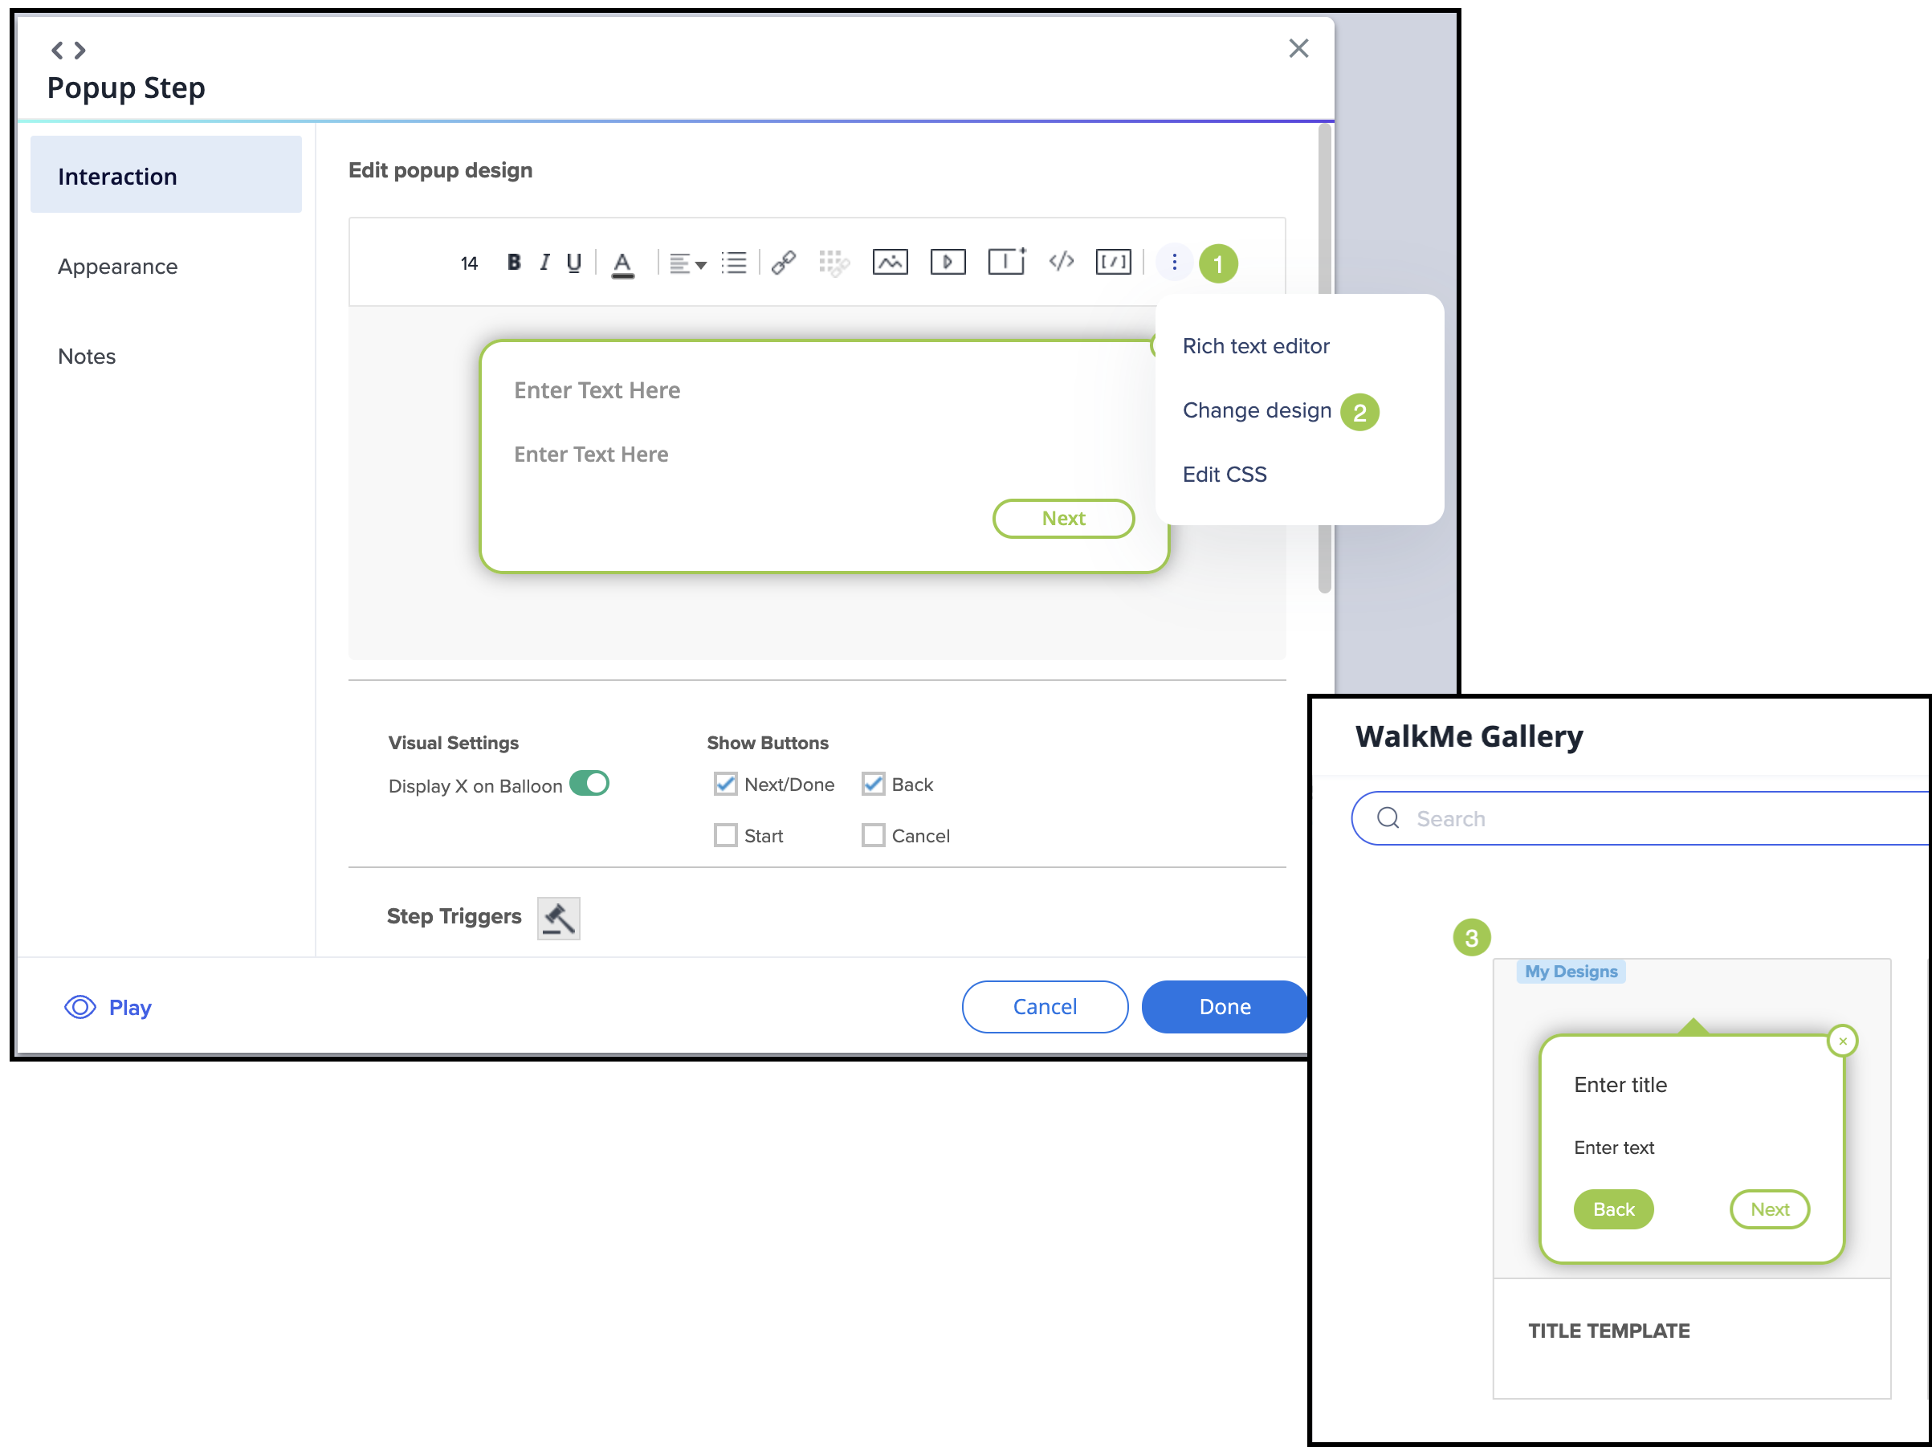Insert a video via toolbar icon
The width and height of the screenshot is (1932, 1447).
(x=948, y=262)
